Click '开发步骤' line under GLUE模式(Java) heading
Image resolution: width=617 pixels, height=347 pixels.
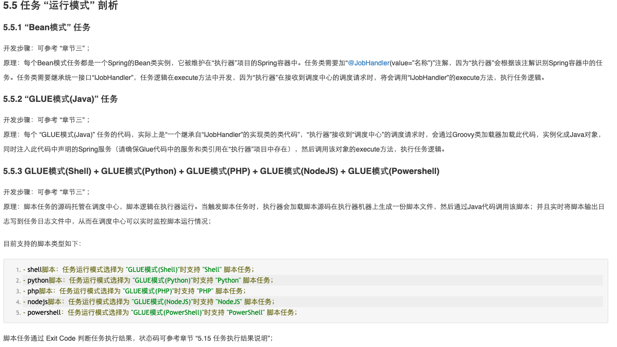tap(47, 120)
